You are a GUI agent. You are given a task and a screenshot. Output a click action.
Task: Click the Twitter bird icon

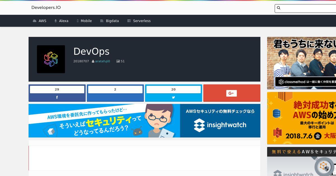coord(174,97)
